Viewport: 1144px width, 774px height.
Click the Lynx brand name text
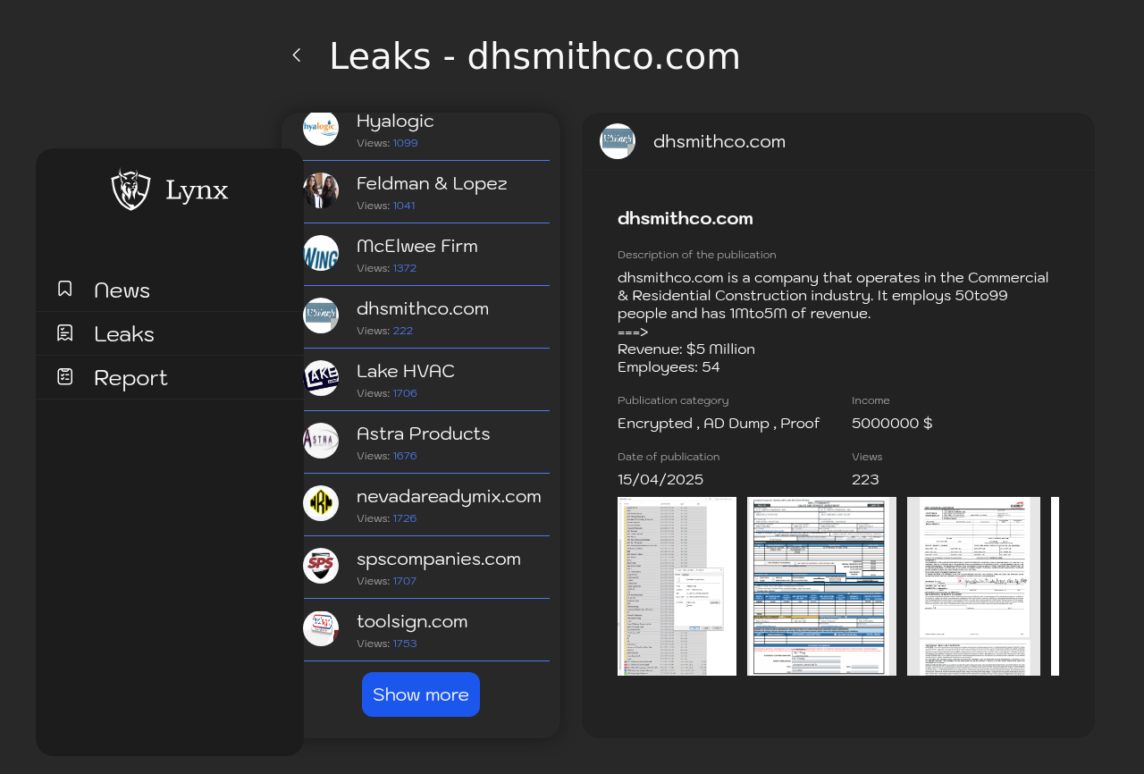pyautogui.click(x=197, y=190)
